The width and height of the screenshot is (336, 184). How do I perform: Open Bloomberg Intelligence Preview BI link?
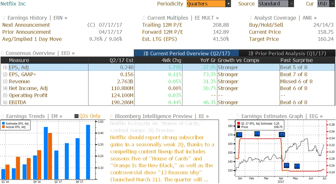(x=162, y=116)
